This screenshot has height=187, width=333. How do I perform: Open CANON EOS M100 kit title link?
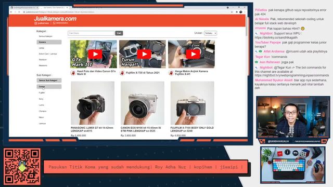click(x=141, y=129)
